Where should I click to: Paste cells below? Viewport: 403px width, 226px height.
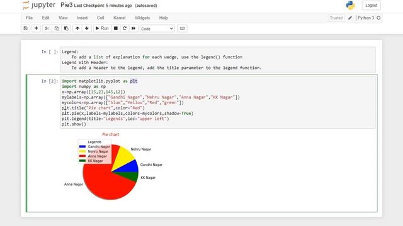pyautogui.click(x=66, y=28)
